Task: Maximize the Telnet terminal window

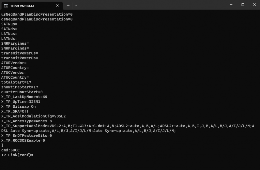Action: pyautogui.click(x=243, y=5)
